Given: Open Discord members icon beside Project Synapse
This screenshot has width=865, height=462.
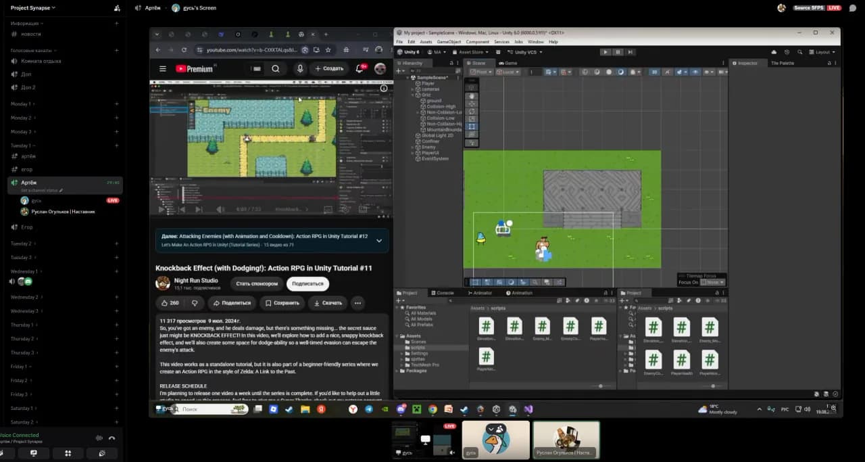Looking at the screenshot, I should click(118, 8).
